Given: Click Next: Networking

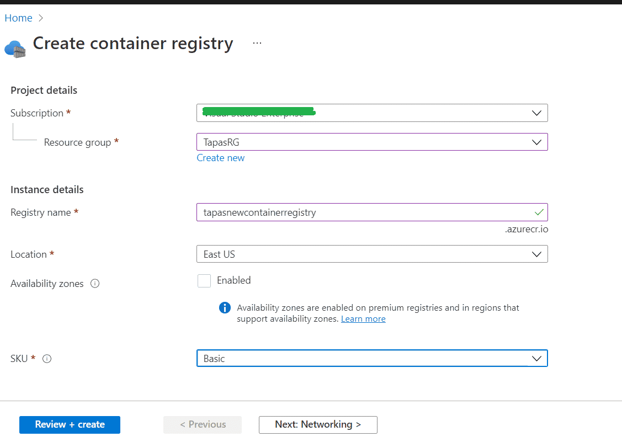Looking at the screenshot, I should pos(318,424).
